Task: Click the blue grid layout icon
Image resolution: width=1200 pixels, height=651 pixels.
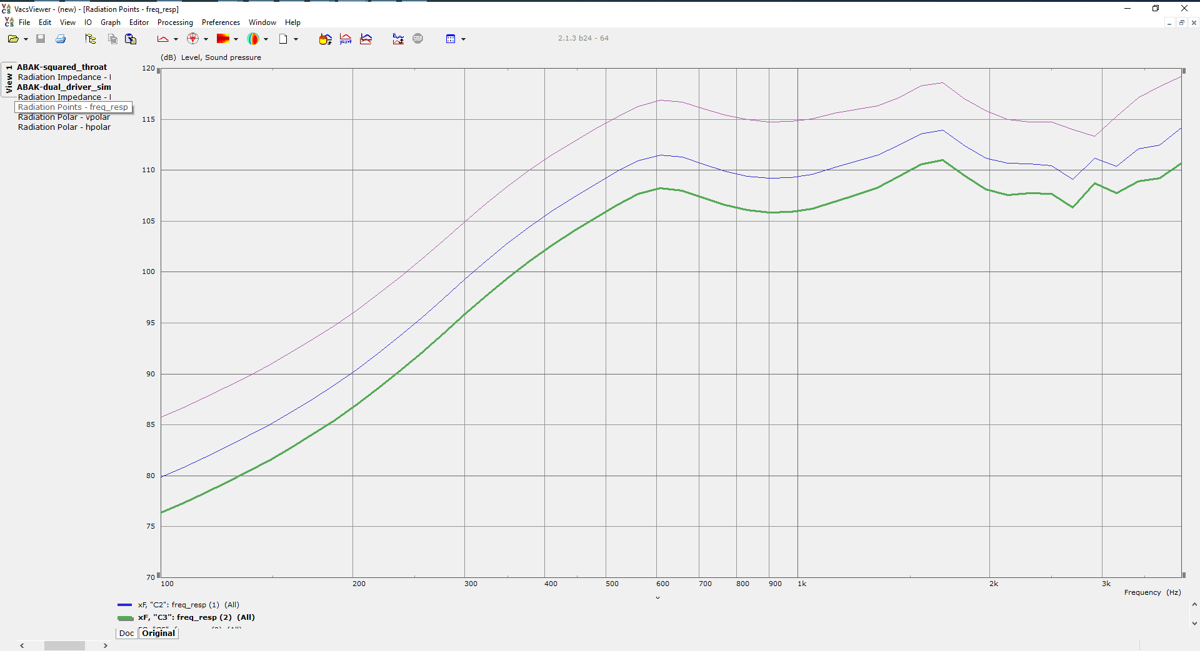Action: 451,39
